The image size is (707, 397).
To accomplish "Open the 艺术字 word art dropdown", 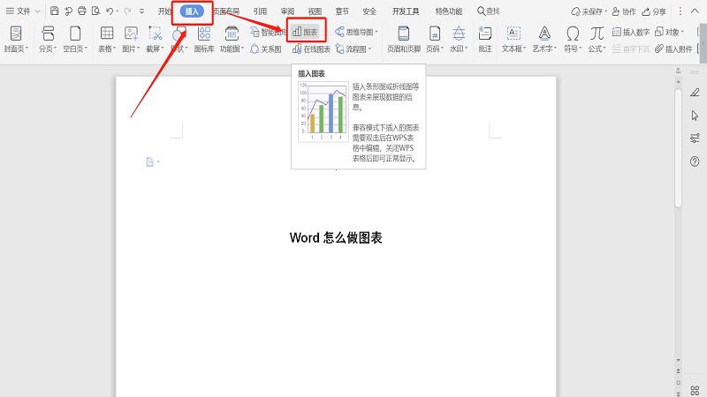I will [545, 49].
